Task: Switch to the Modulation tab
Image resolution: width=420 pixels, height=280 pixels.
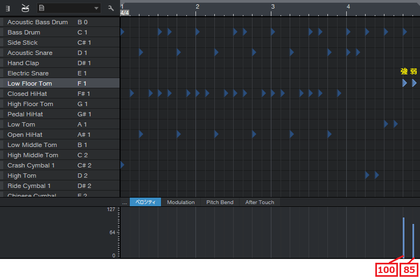Action: [180, 202]
